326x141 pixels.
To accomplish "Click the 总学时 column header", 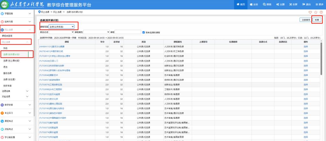I will click(x=117, y=42).
